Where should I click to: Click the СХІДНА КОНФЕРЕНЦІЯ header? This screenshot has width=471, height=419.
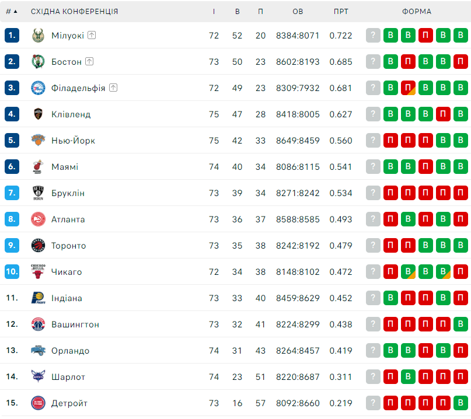point(75,12)
